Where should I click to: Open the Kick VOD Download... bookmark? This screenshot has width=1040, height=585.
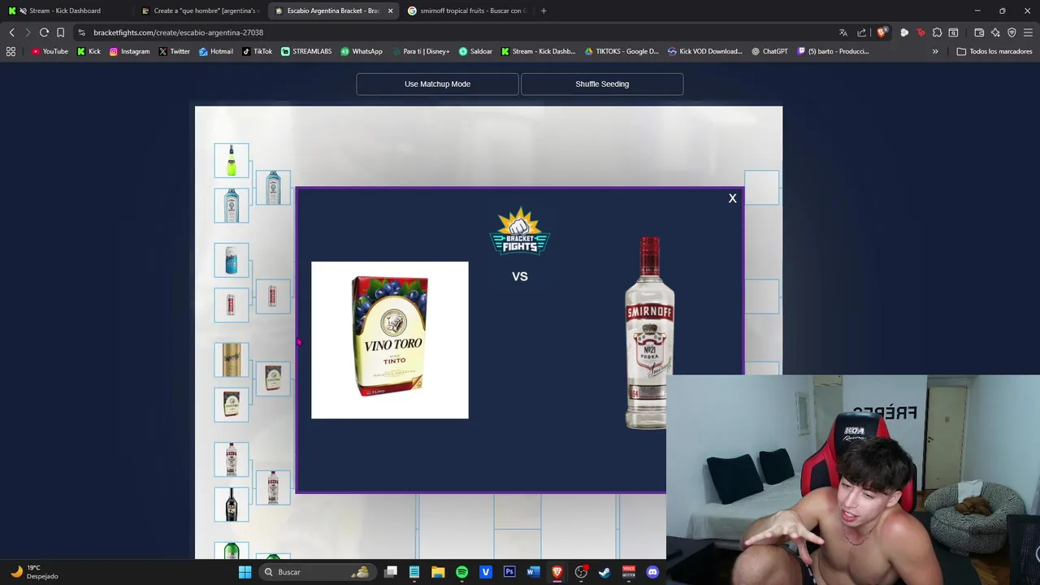(x=704, y=51)
